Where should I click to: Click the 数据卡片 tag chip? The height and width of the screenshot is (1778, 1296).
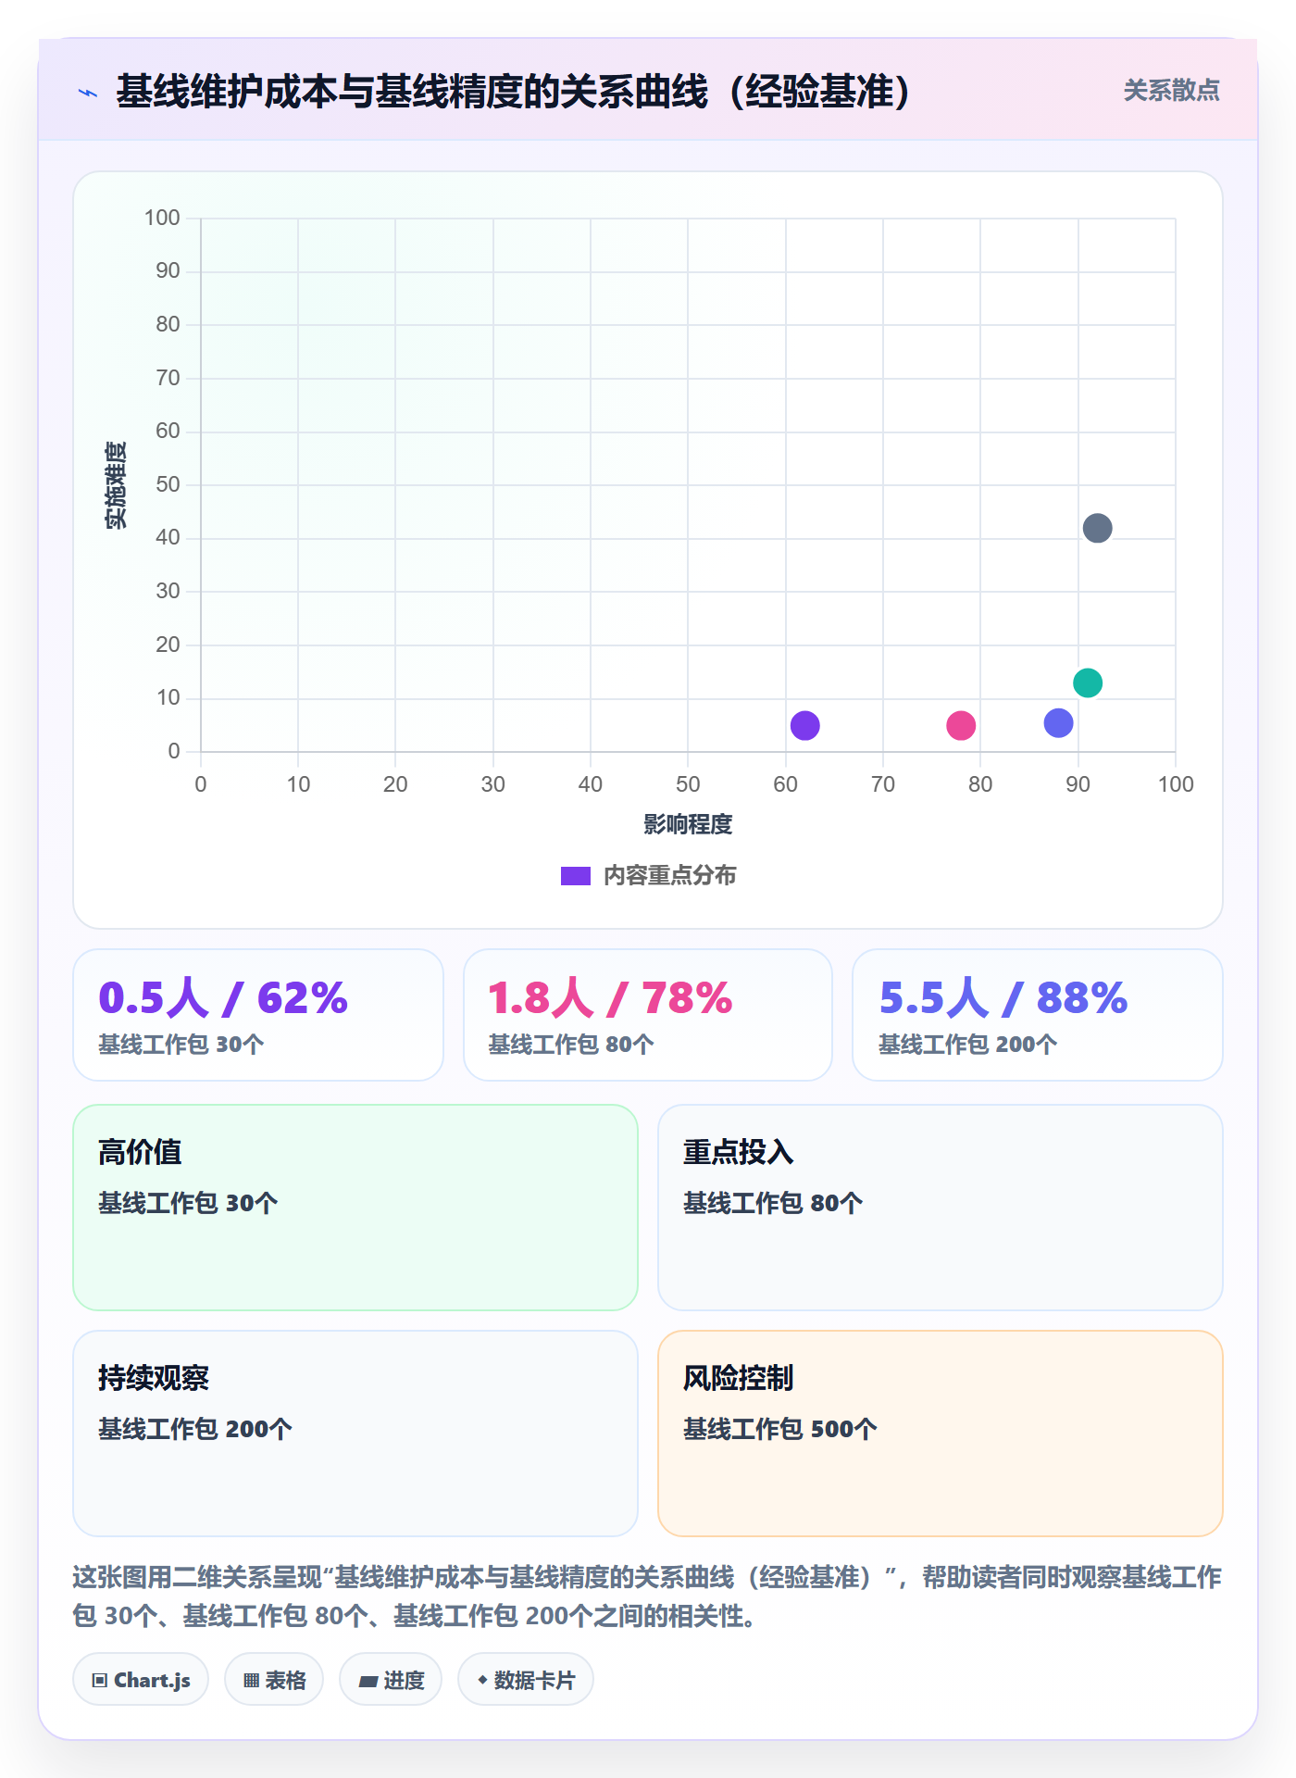(x=526, y=1679)
